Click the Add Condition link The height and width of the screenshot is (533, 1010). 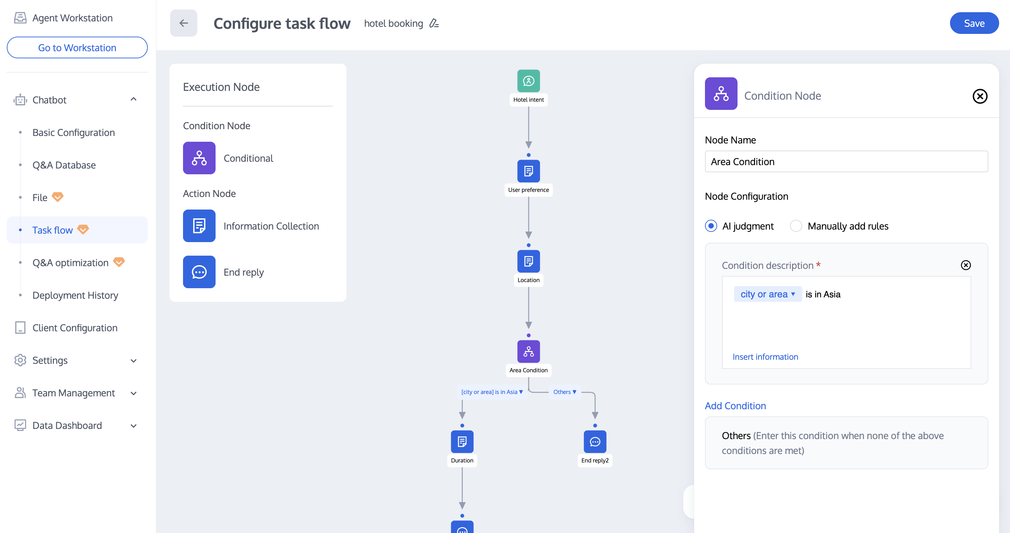[x=735, y=406]
